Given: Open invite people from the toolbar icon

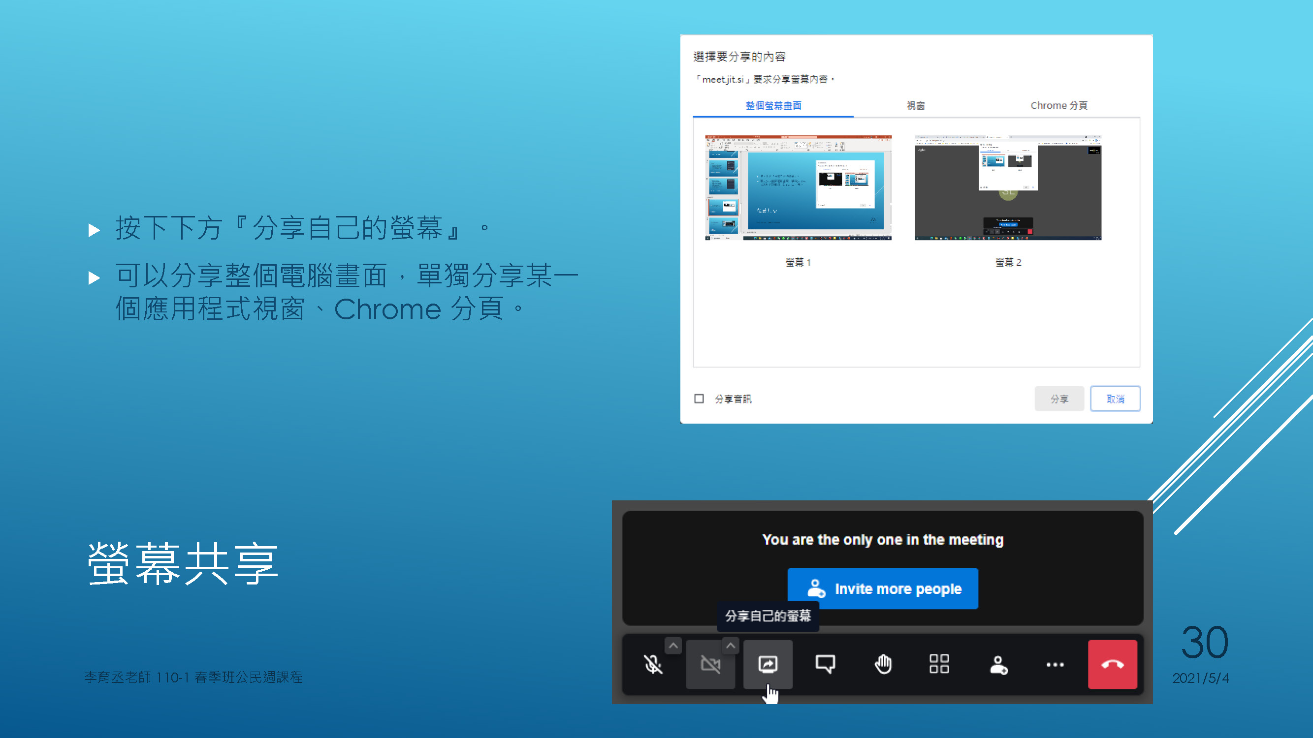Looking at the screenshot, I should click(998, 665).
